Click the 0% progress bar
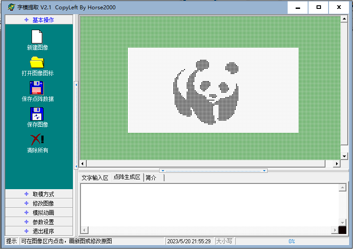 (292, 241)
